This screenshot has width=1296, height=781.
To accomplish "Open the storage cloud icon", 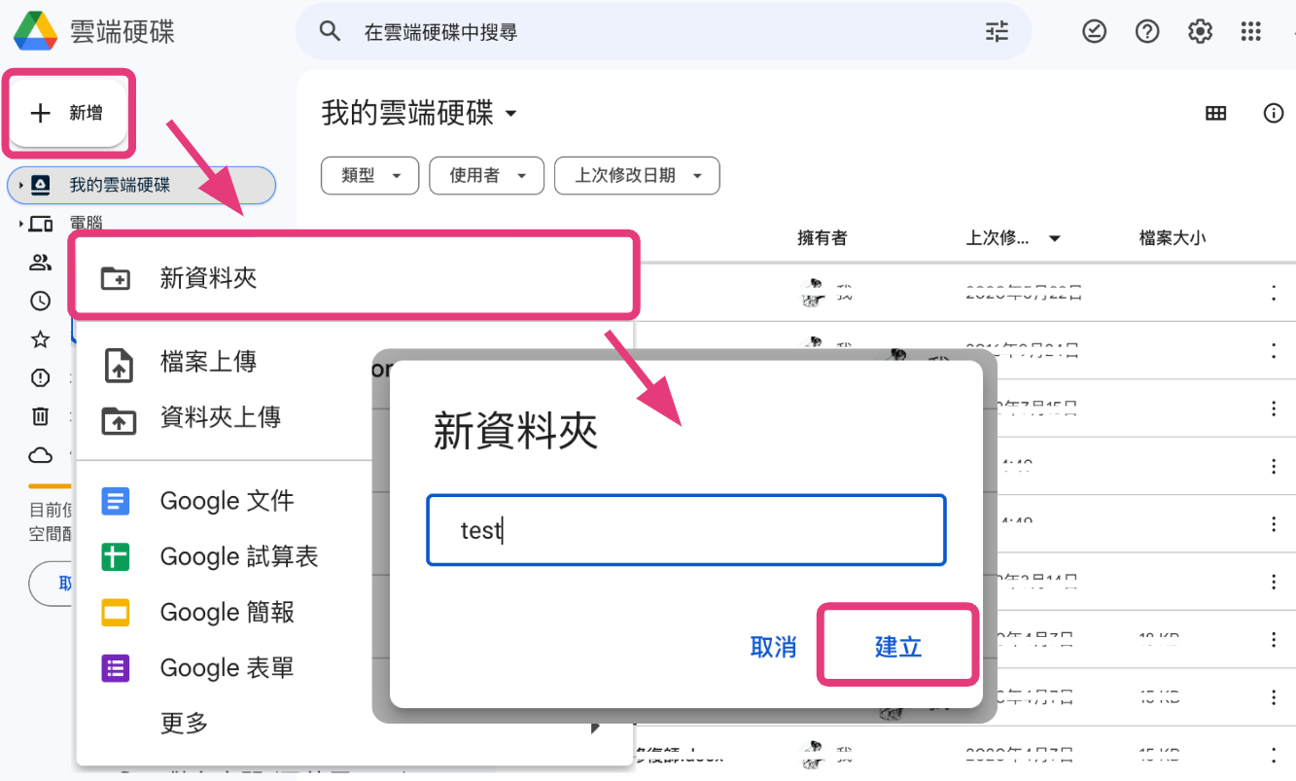I will click(40, 455).
